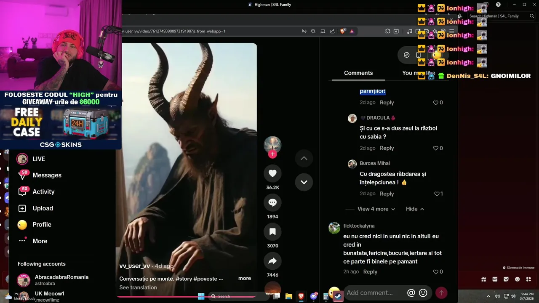Expand the video description with more

[245, 278]
